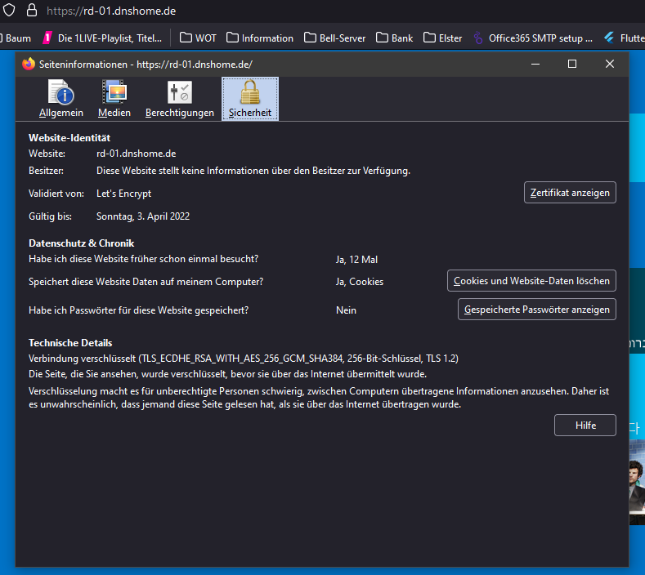The image size is (645, 575).
Task: Select the Sicherheit padlock tab
Action: click(x=250, y=99)
